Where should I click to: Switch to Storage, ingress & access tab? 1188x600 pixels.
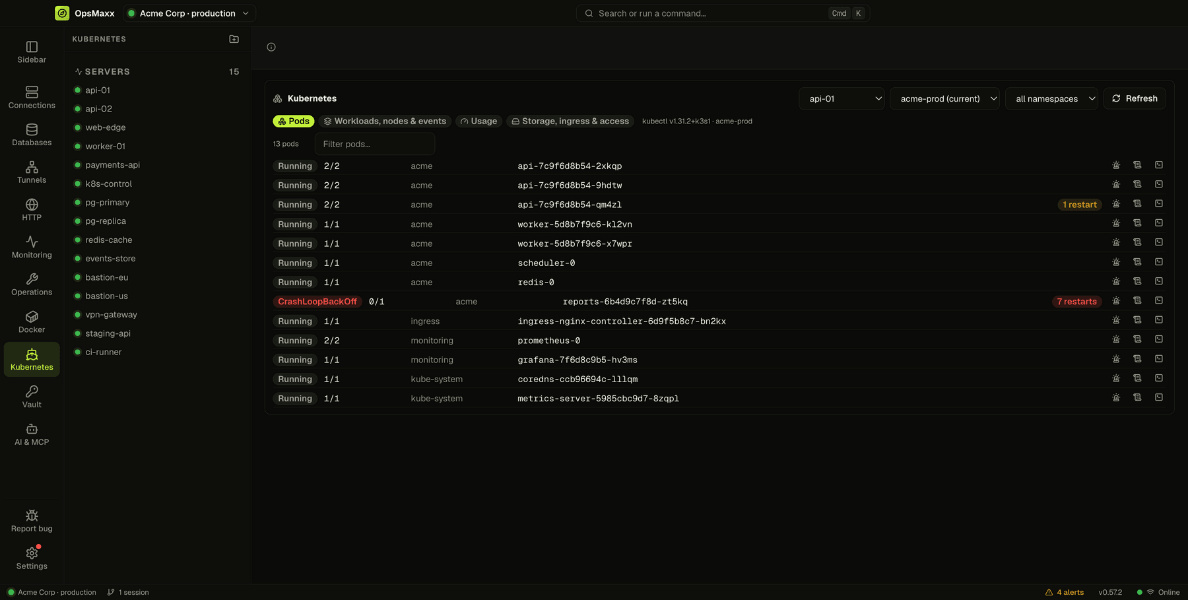pyautogui.click(x=570, y=121)
